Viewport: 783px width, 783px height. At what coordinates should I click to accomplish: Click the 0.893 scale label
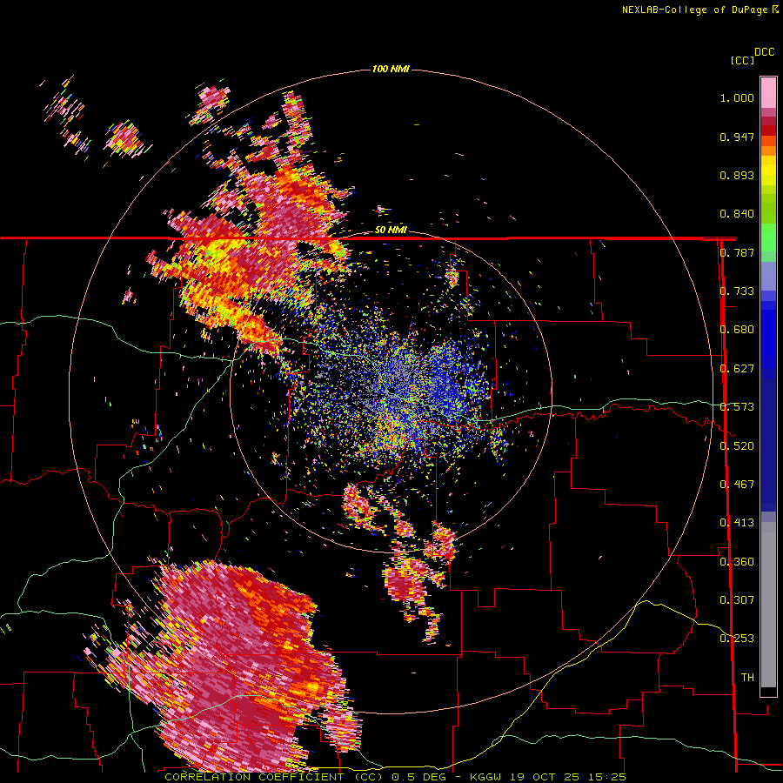737,175
